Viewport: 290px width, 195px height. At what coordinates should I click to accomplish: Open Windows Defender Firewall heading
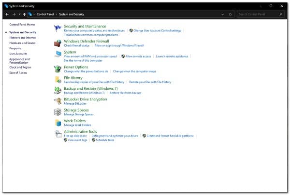click(x=87, y=41)
